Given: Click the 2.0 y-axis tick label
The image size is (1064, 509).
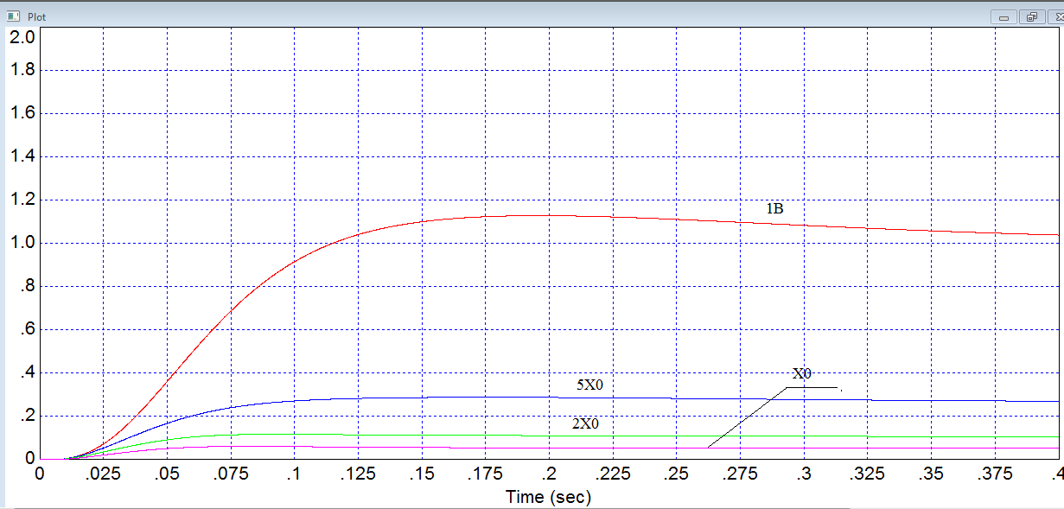Looking at the screenshot, I should [22, 36].
